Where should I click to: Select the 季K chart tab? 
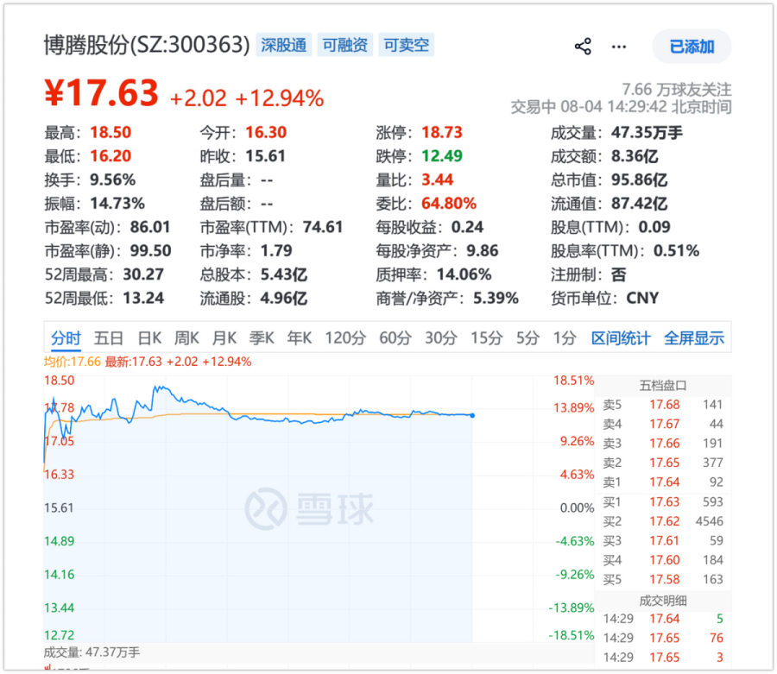coord(262,338)
